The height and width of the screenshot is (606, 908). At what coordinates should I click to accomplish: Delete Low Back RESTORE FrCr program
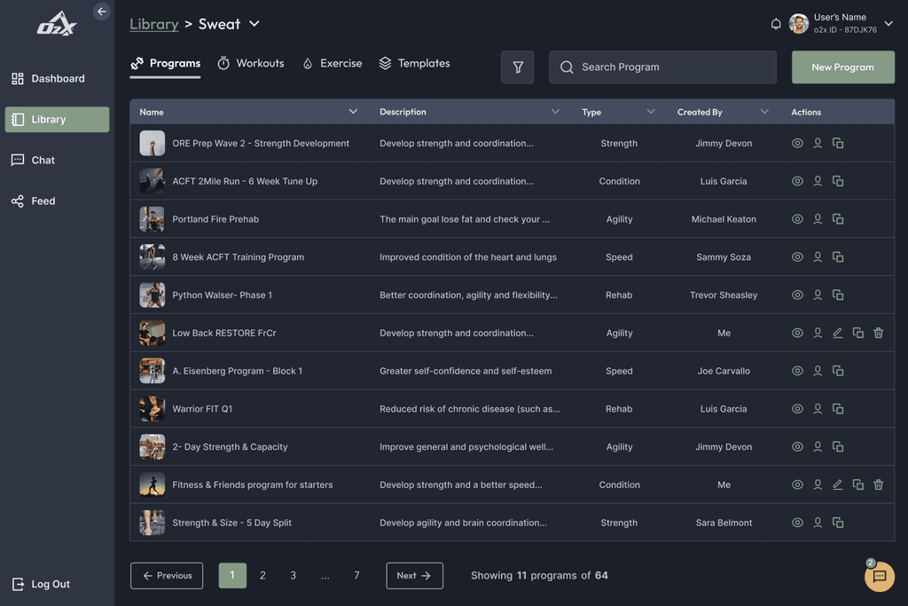879,333
